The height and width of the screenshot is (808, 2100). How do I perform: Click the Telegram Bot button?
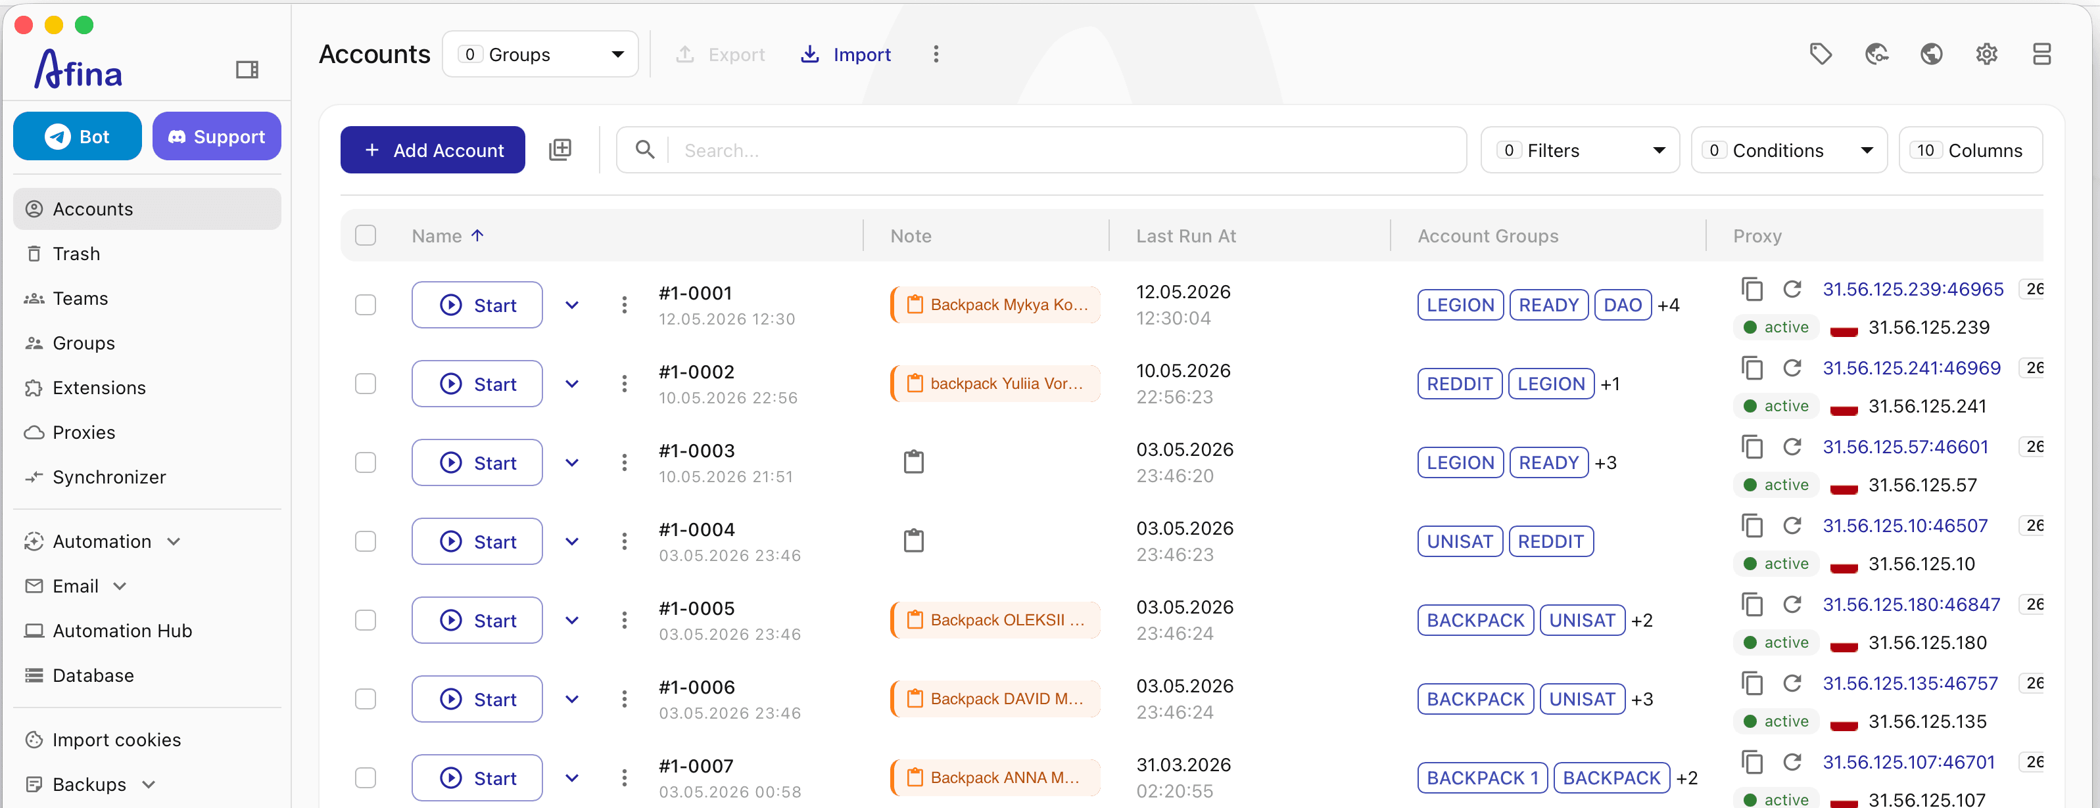(x=78, y=137)
